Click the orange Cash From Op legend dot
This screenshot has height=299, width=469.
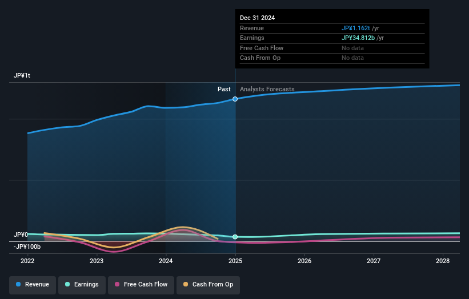pos(186,284)
